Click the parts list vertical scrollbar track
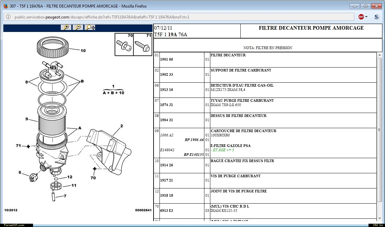 point(379,165)
